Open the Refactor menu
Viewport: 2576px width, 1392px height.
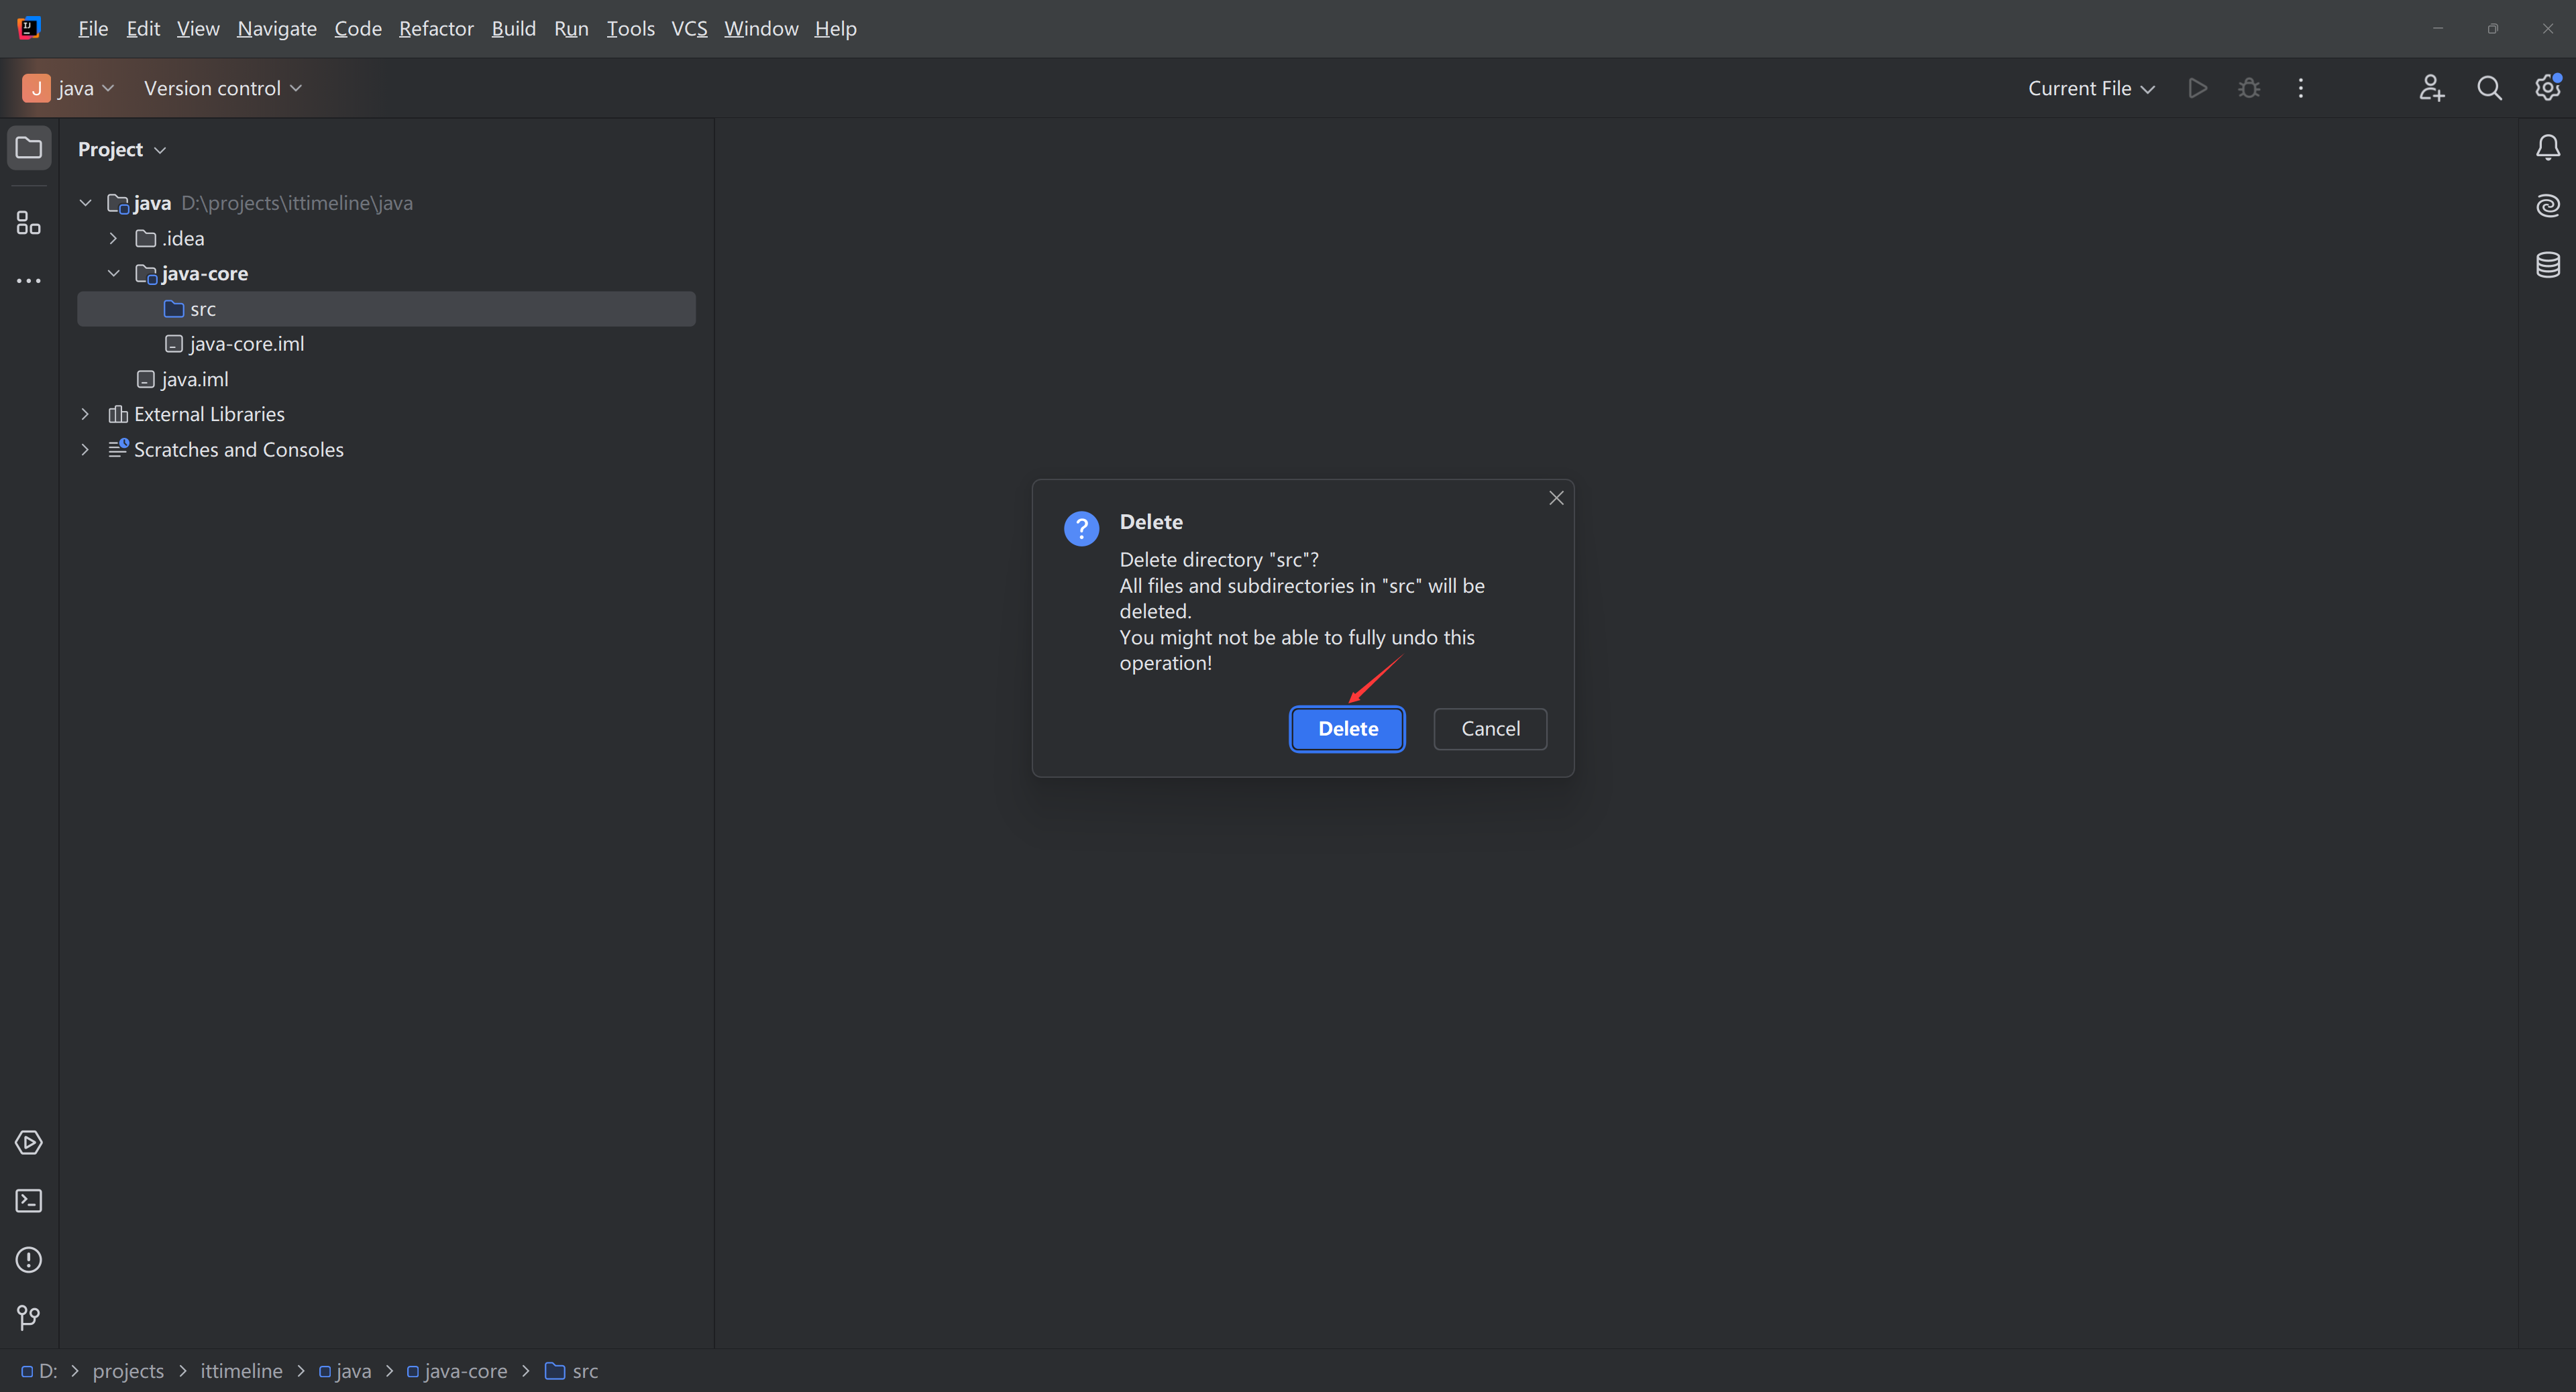click(x=436, y=28)
